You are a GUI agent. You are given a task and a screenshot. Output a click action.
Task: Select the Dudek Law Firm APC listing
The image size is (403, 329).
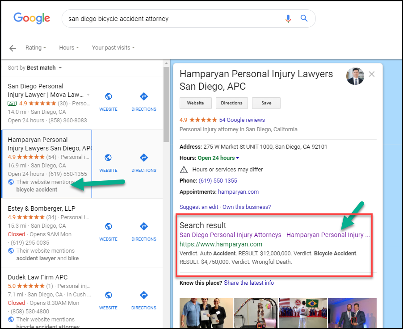(38, 277)
